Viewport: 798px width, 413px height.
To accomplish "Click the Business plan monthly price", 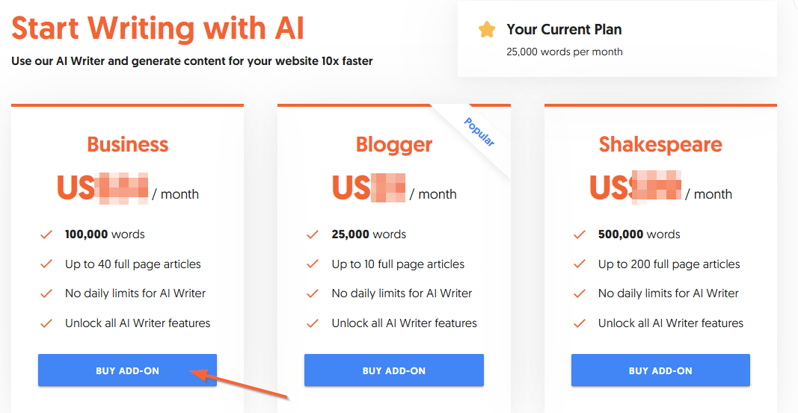I will [x=127, y=188].
